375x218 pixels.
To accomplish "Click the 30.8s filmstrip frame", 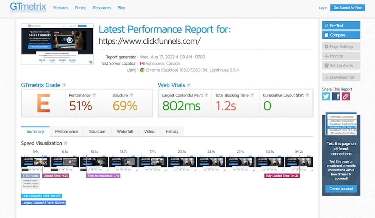I will coord(270,163).
